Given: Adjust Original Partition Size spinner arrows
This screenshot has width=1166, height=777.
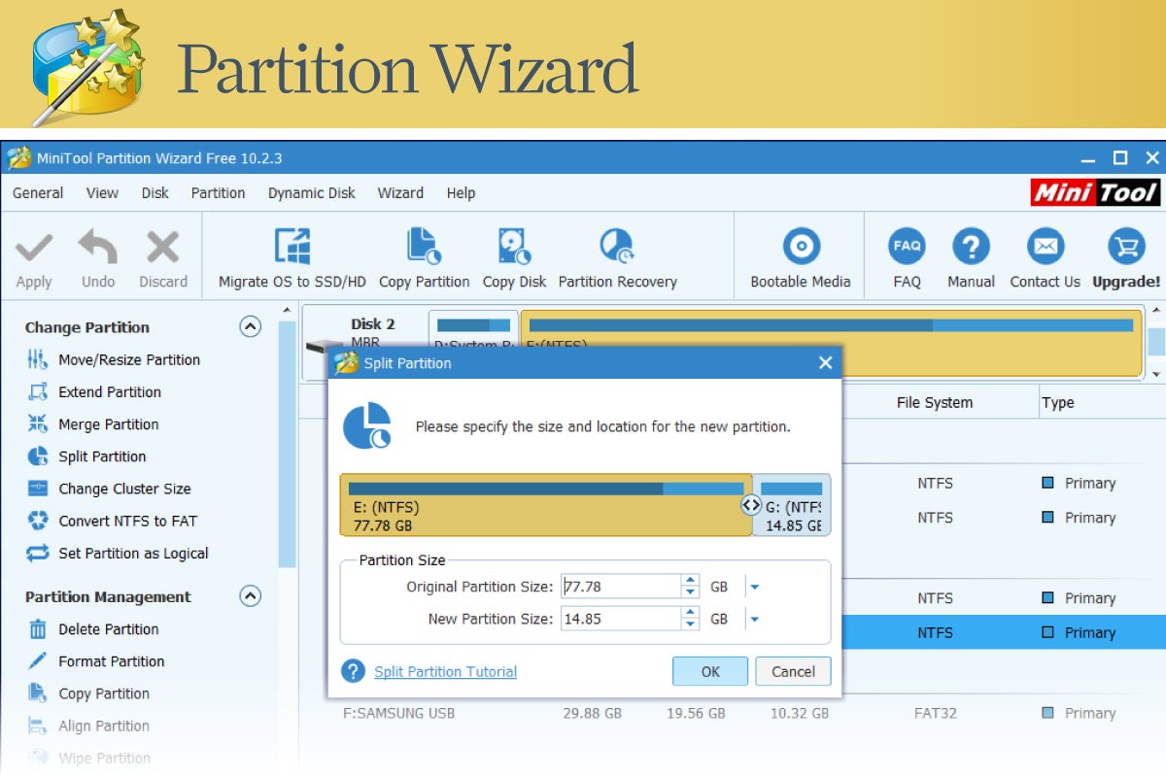Looking at the screenshot, I should [x=690, y=587].
